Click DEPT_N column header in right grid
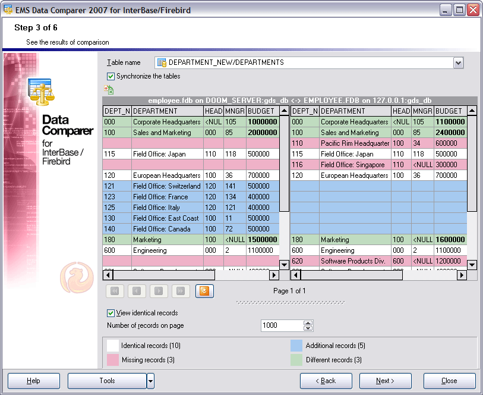483x395 pixels. pos(305,111)
